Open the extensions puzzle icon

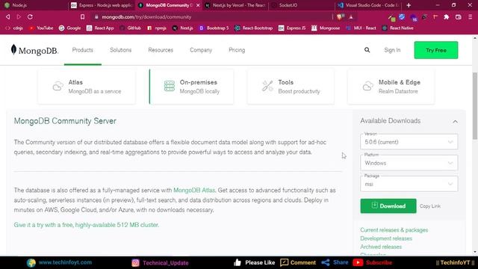point(447,17)
